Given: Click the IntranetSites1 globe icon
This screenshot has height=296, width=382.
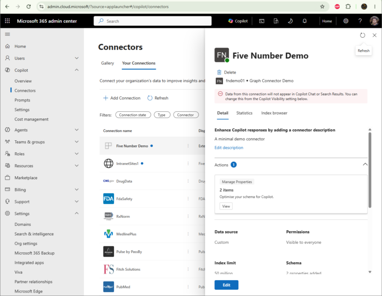Looking at the screenshot, I should (x=108, y=163).
